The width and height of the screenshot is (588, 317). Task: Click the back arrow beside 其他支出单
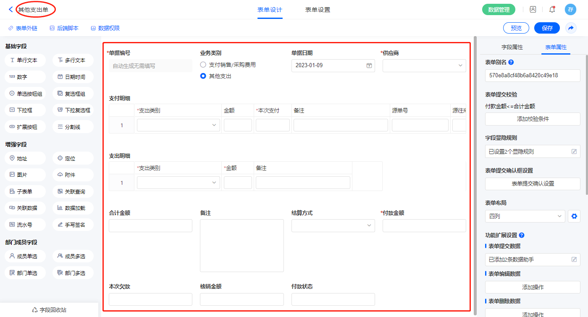[x=10, y=9]
